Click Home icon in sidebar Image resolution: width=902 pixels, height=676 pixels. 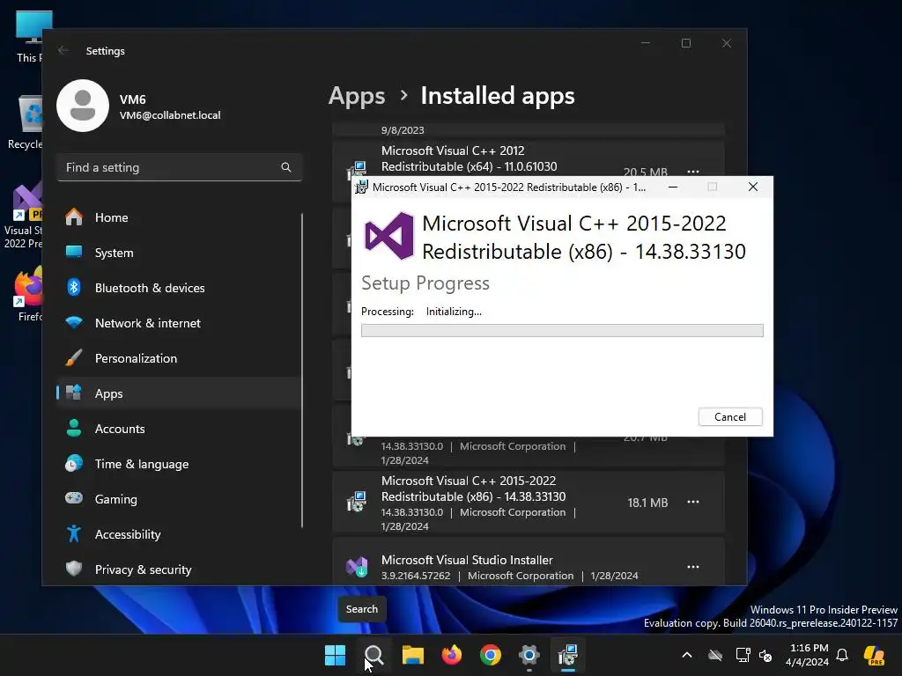pos(74,217)
